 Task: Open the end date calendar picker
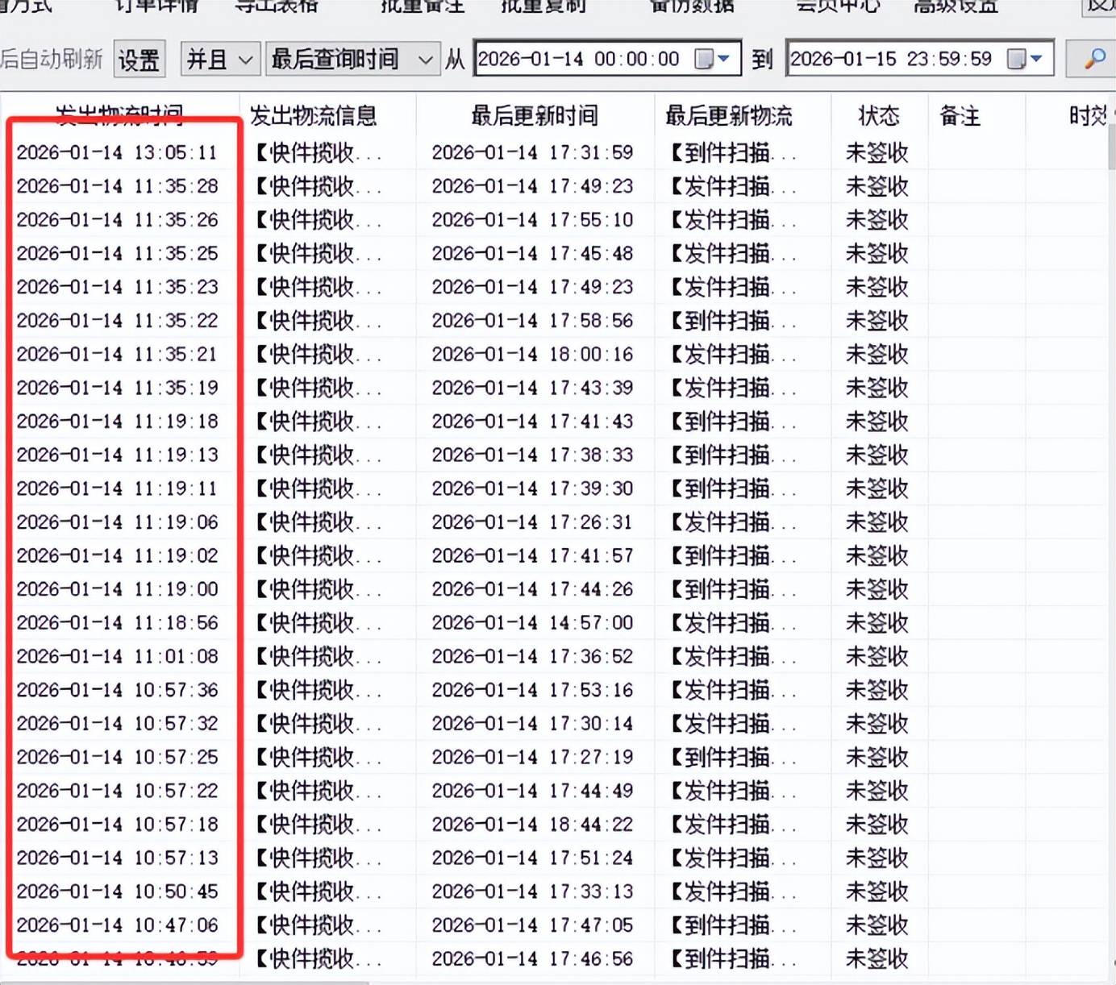[1026, 59]
